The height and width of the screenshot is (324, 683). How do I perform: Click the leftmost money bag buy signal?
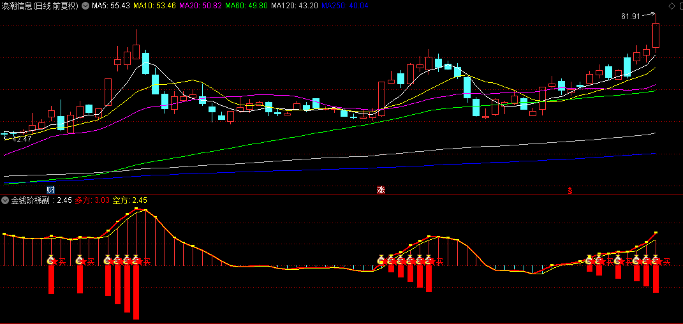point(50,260)
